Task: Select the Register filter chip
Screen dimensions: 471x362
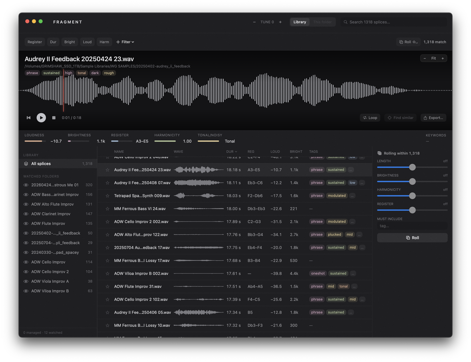Action: [x=35, y=42]
